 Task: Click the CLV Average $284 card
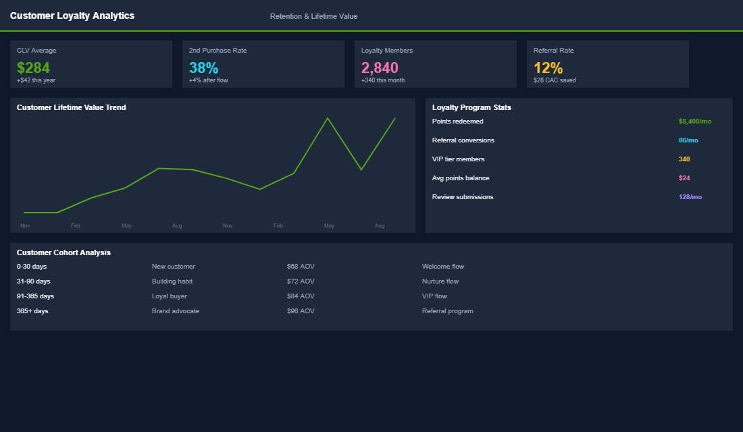pos(91,64)
